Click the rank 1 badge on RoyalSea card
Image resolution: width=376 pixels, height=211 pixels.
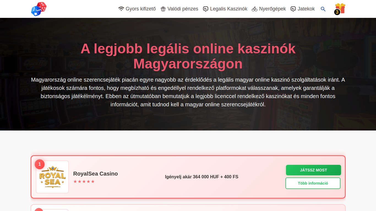pos(40,164)
